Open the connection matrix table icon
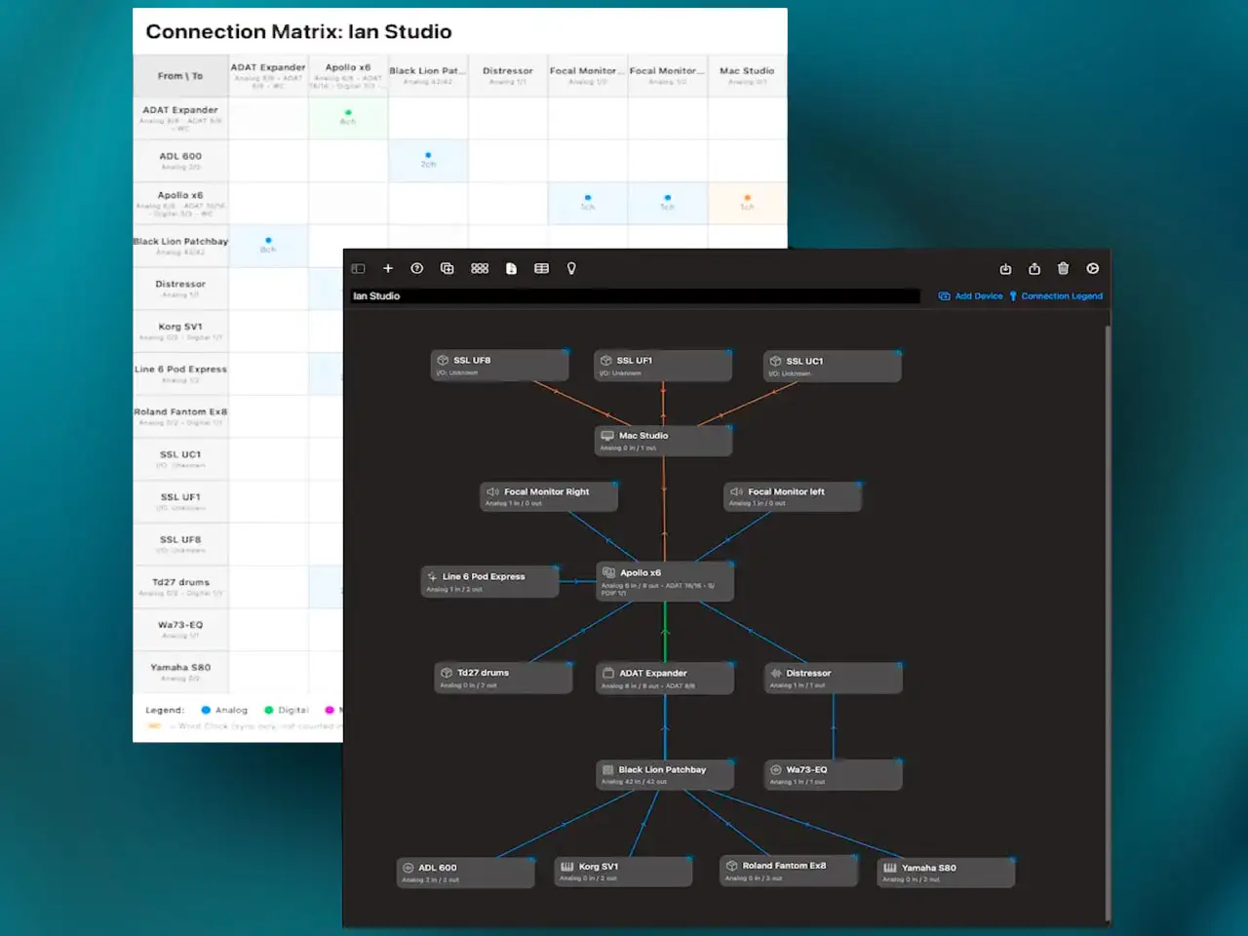This screenshot has height=936, width=1248. click(542, 268)
